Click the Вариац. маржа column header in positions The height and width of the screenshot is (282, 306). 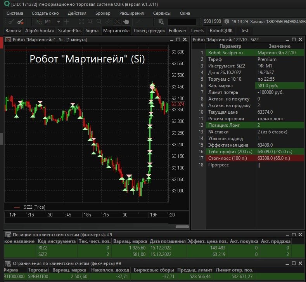130,241
